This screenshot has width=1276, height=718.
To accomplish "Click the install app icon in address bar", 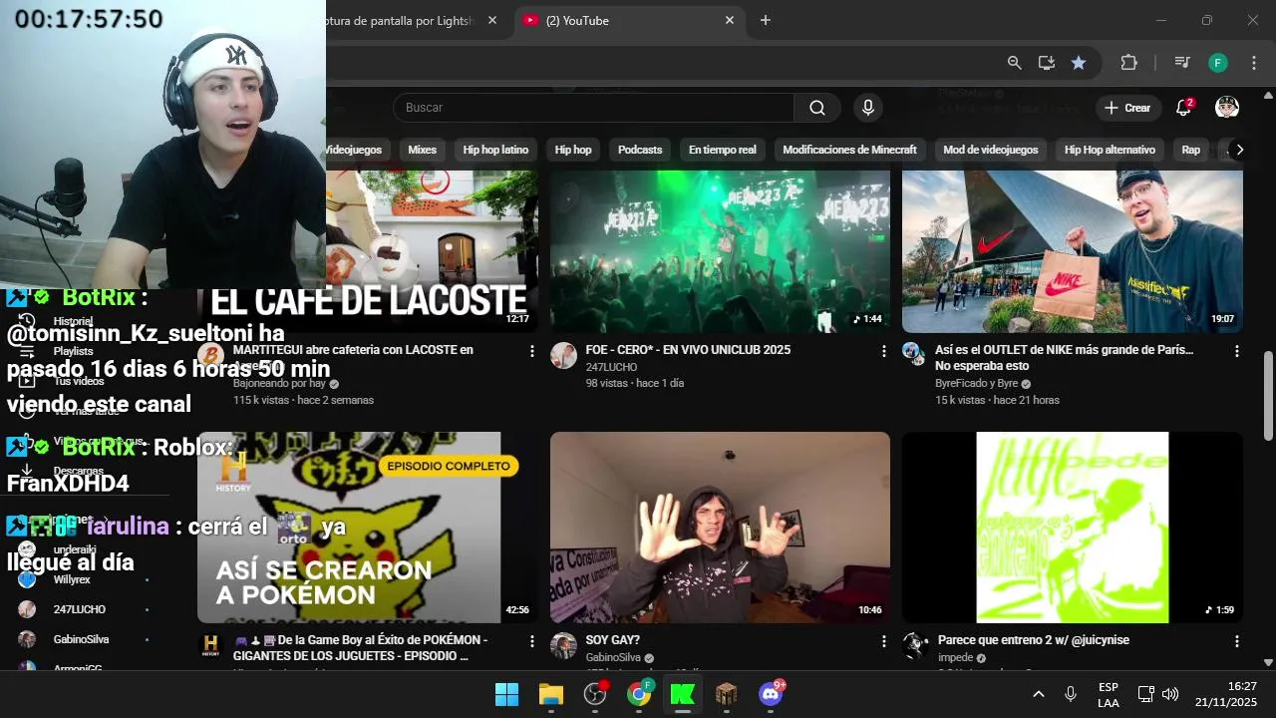I will [x=1047, y=63].
